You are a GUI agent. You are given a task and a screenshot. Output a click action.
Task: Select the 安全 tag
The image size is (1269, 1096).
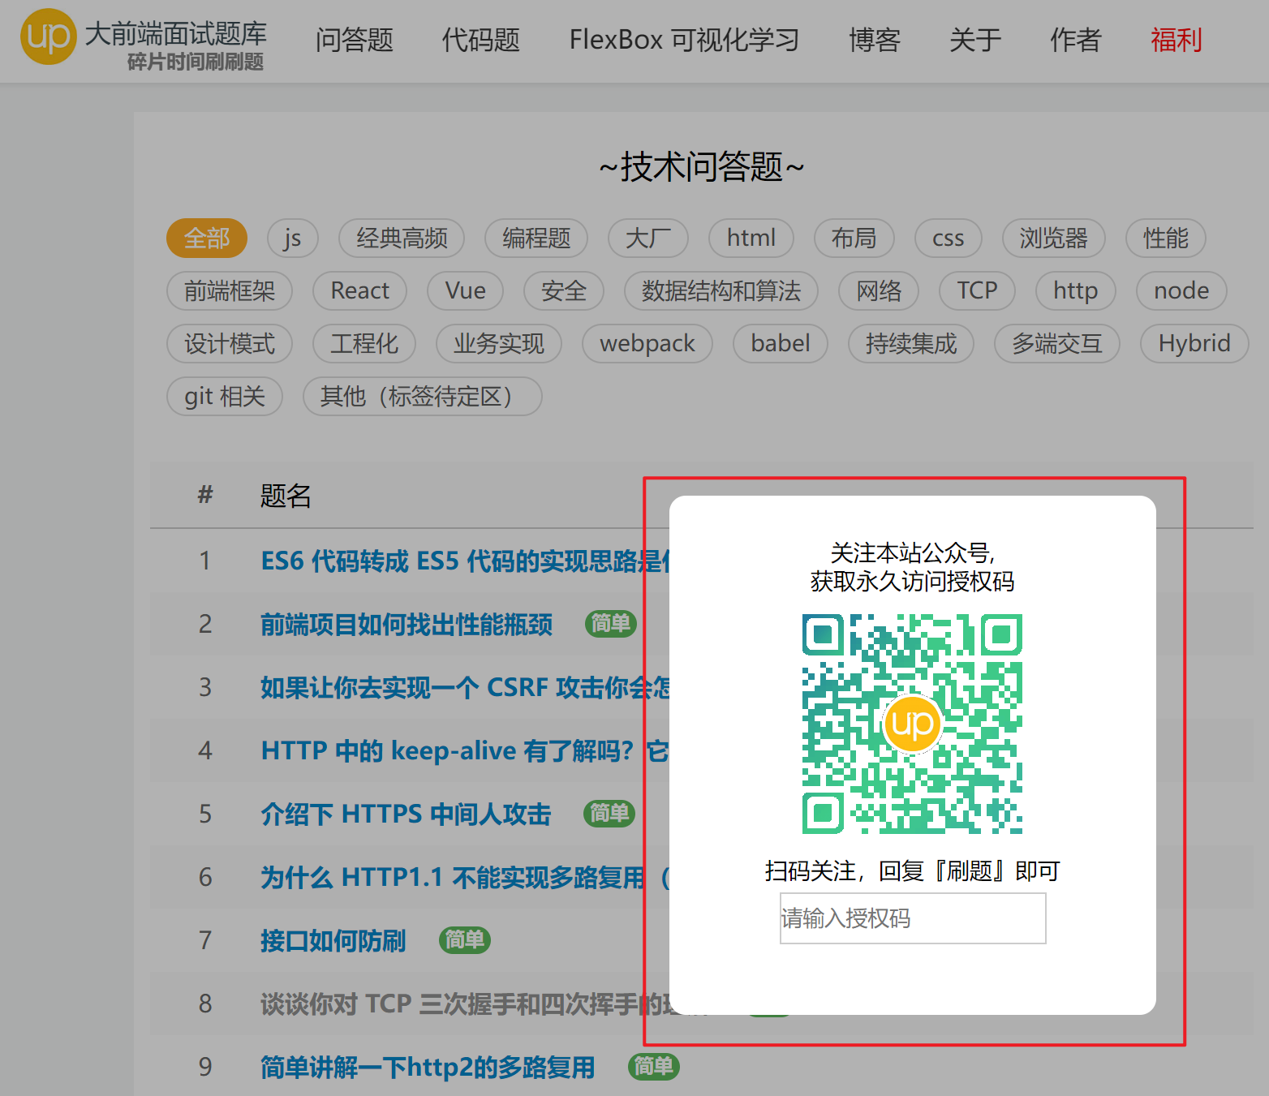coord(564,290)
